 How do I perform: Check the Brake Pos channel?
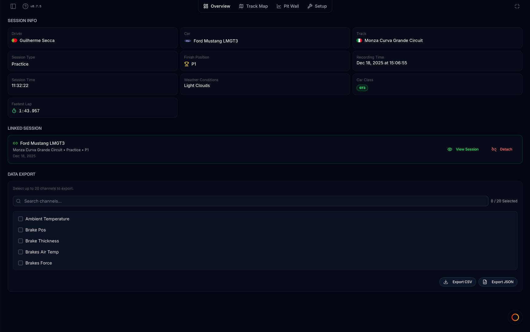coord(21,230)
